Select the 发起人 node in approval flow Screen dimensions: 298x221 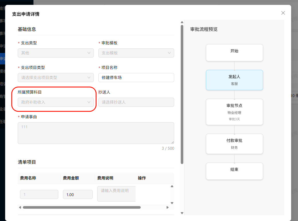tap(234, 80)
